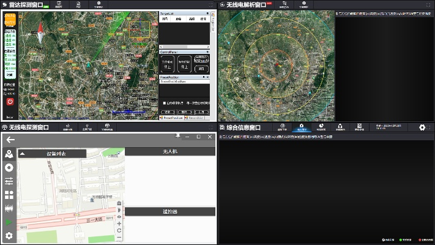Open gear settings at bottom of sidebar
Image resolution: width=435 pixels, height=245 pixels.
click(9, 236)
